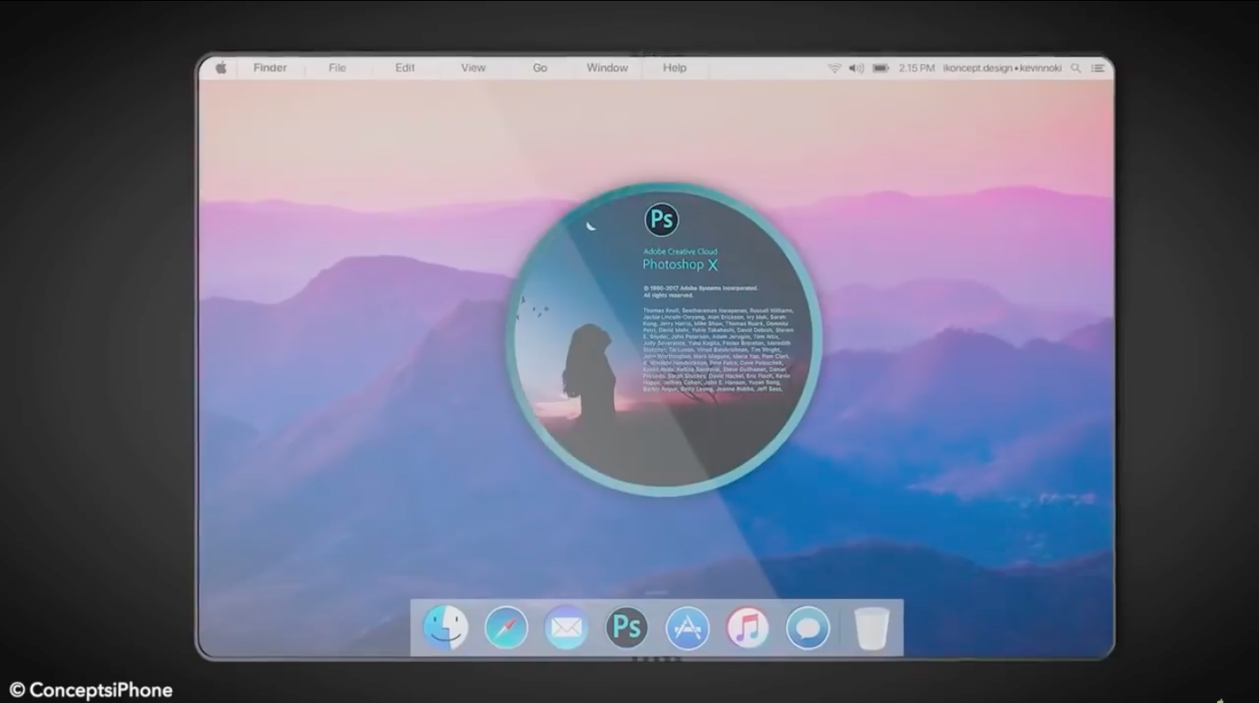Image resolution: width=1259 pixels, height=703 pixels.
Task: Open the View menu
Action: (473, 67)
